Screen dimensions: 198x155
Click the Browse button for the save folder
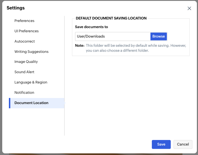[x=159, y=36]
